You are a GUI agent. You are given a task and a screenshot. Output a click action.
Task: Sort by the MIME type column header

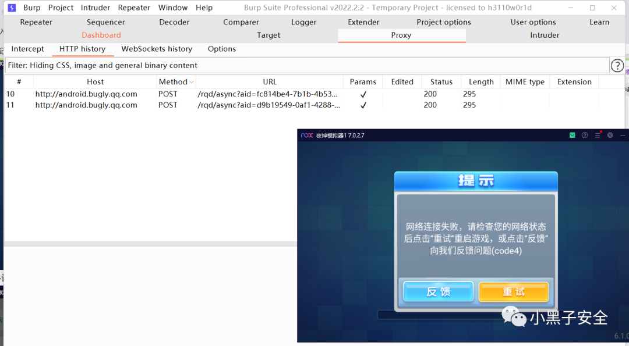pos(525,81)
